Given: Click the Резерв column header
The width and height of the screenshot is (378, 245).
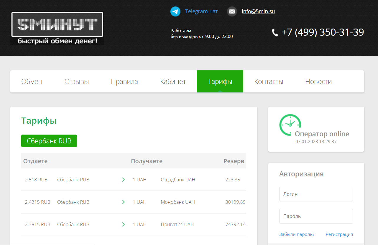Looking at the screenshot, I should point(234,161).
